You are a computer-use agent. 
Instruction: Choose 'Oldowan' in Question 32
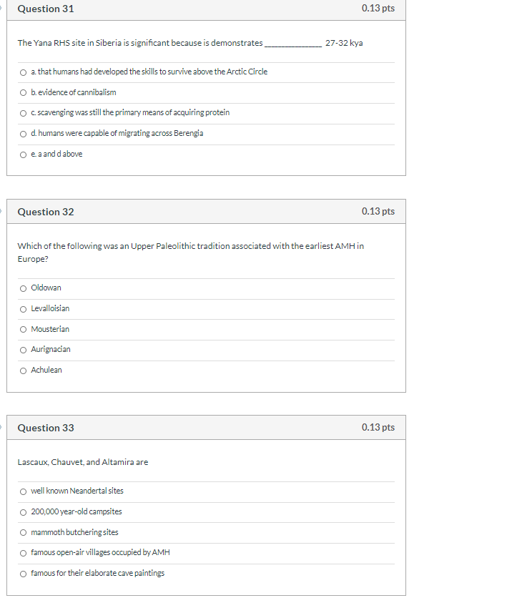(22, 288)
